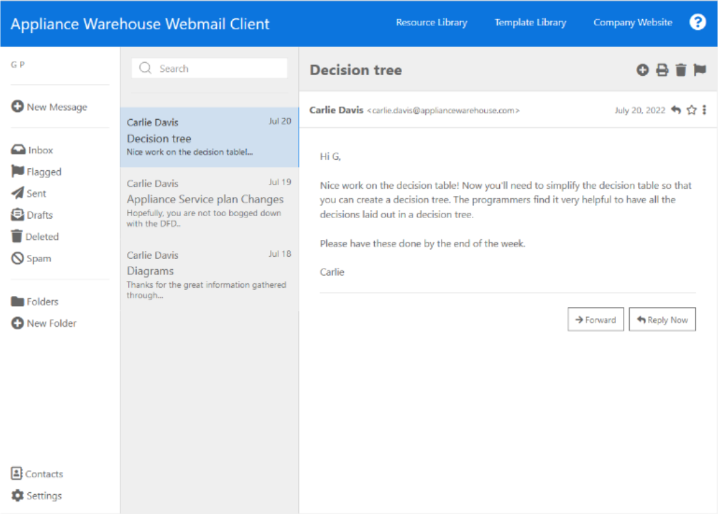Click the Flagged flag icon in sidebar
Screen dimensions: 718x514
point(17,171)
